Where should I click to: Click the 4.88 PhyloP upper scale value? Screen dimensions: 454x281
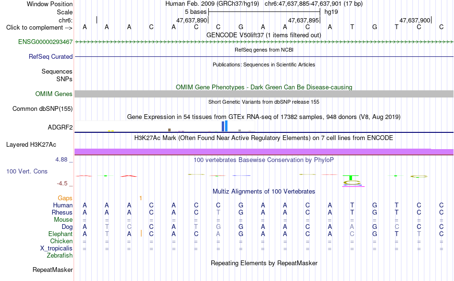pos(61,160)
